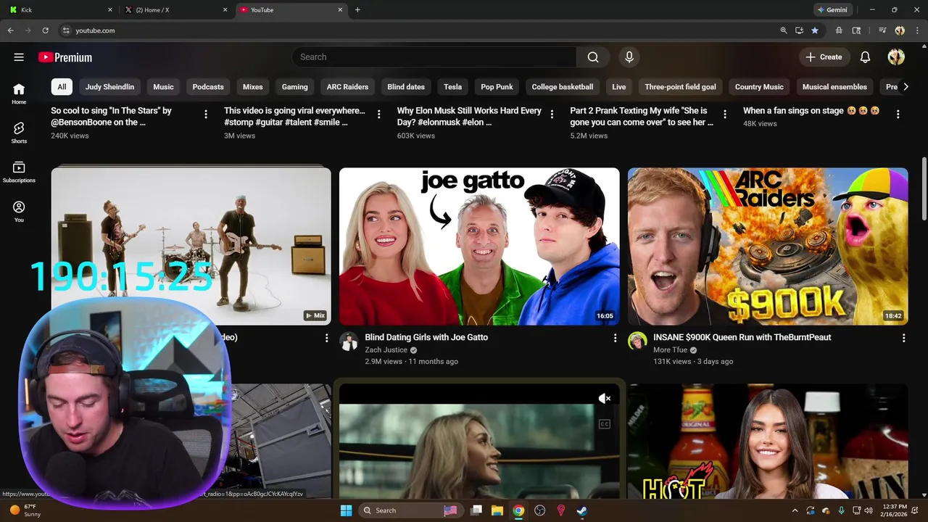Open options menu for Elon Musk short
Viewport: 928px width, 522px height.
click(552, 115)
